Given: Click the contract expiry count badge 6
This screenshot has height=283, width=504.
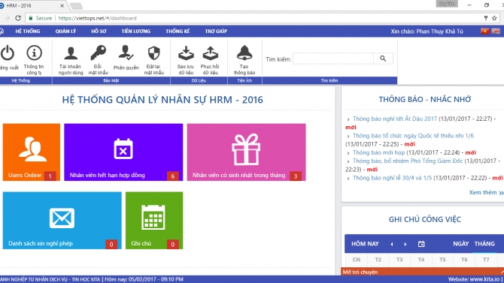Looking at the screenshot, I should click(172, 176).
